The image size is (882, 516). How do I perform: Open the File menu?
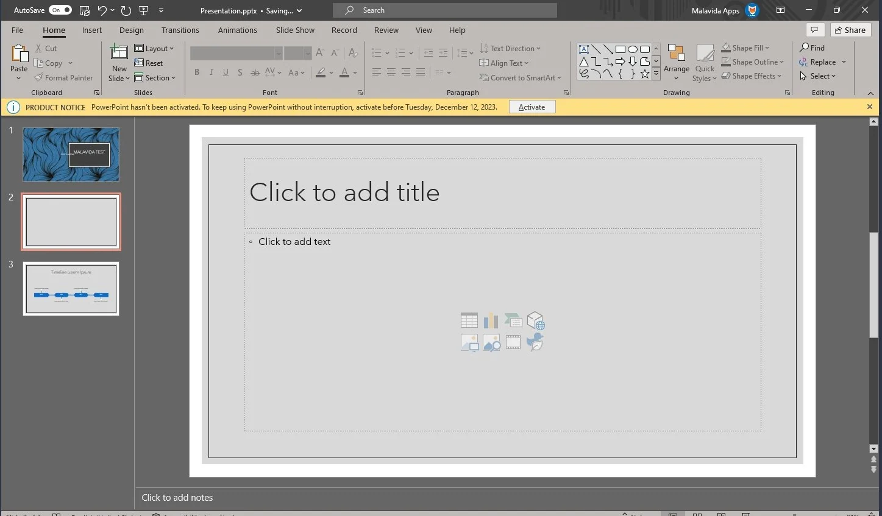point(17,30)
